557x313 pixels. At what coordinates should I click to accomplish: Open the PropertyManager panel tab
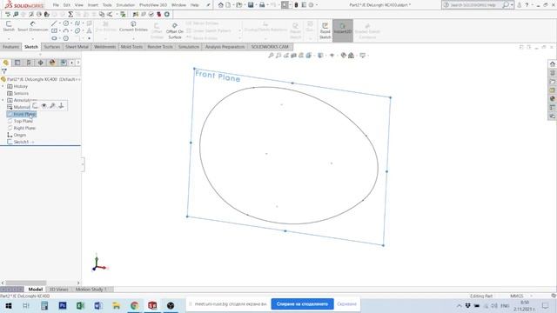point(17,63)
